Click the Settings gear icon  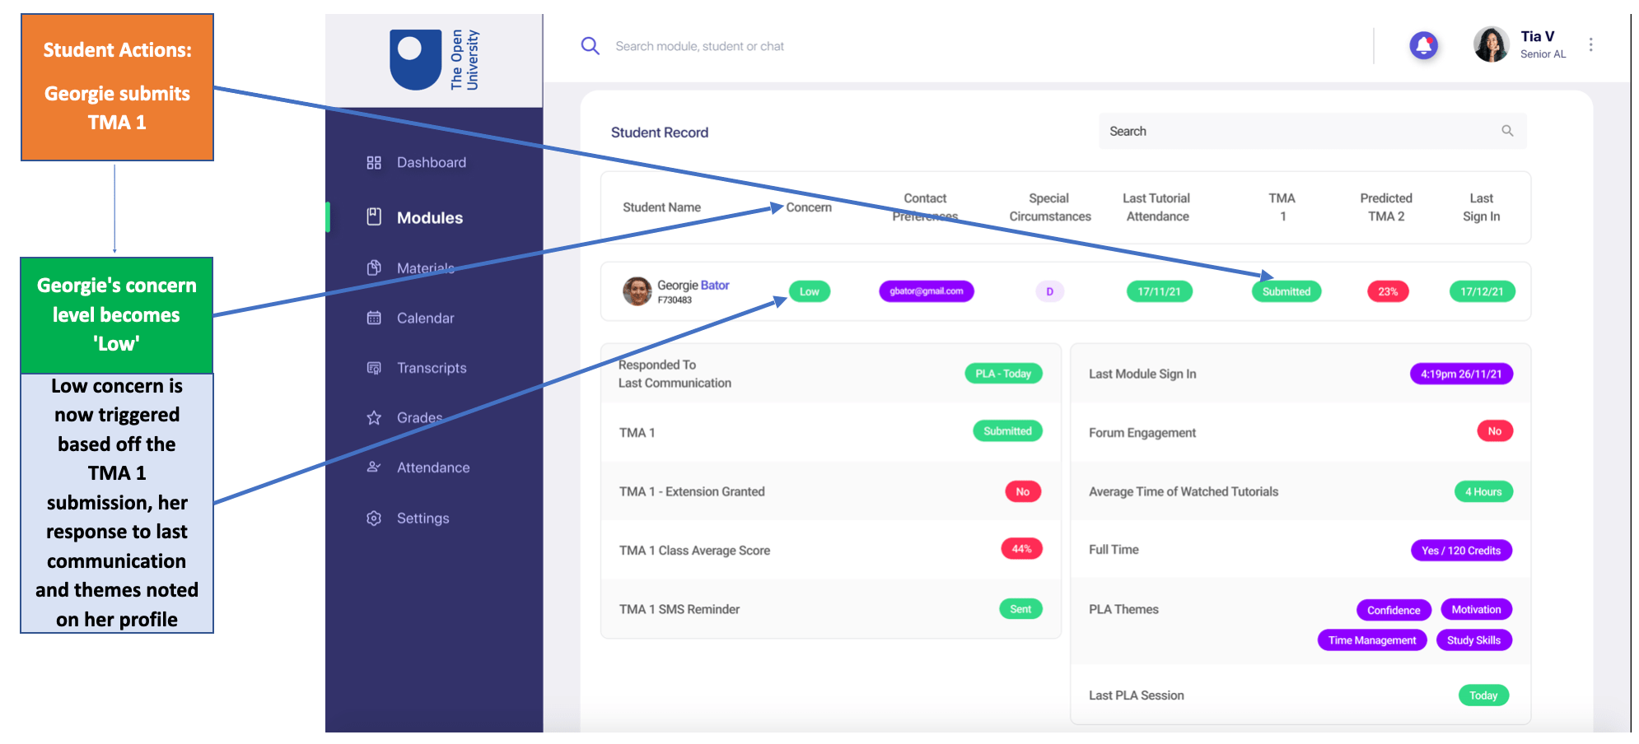pyautogui.click(x=374, y=518)
